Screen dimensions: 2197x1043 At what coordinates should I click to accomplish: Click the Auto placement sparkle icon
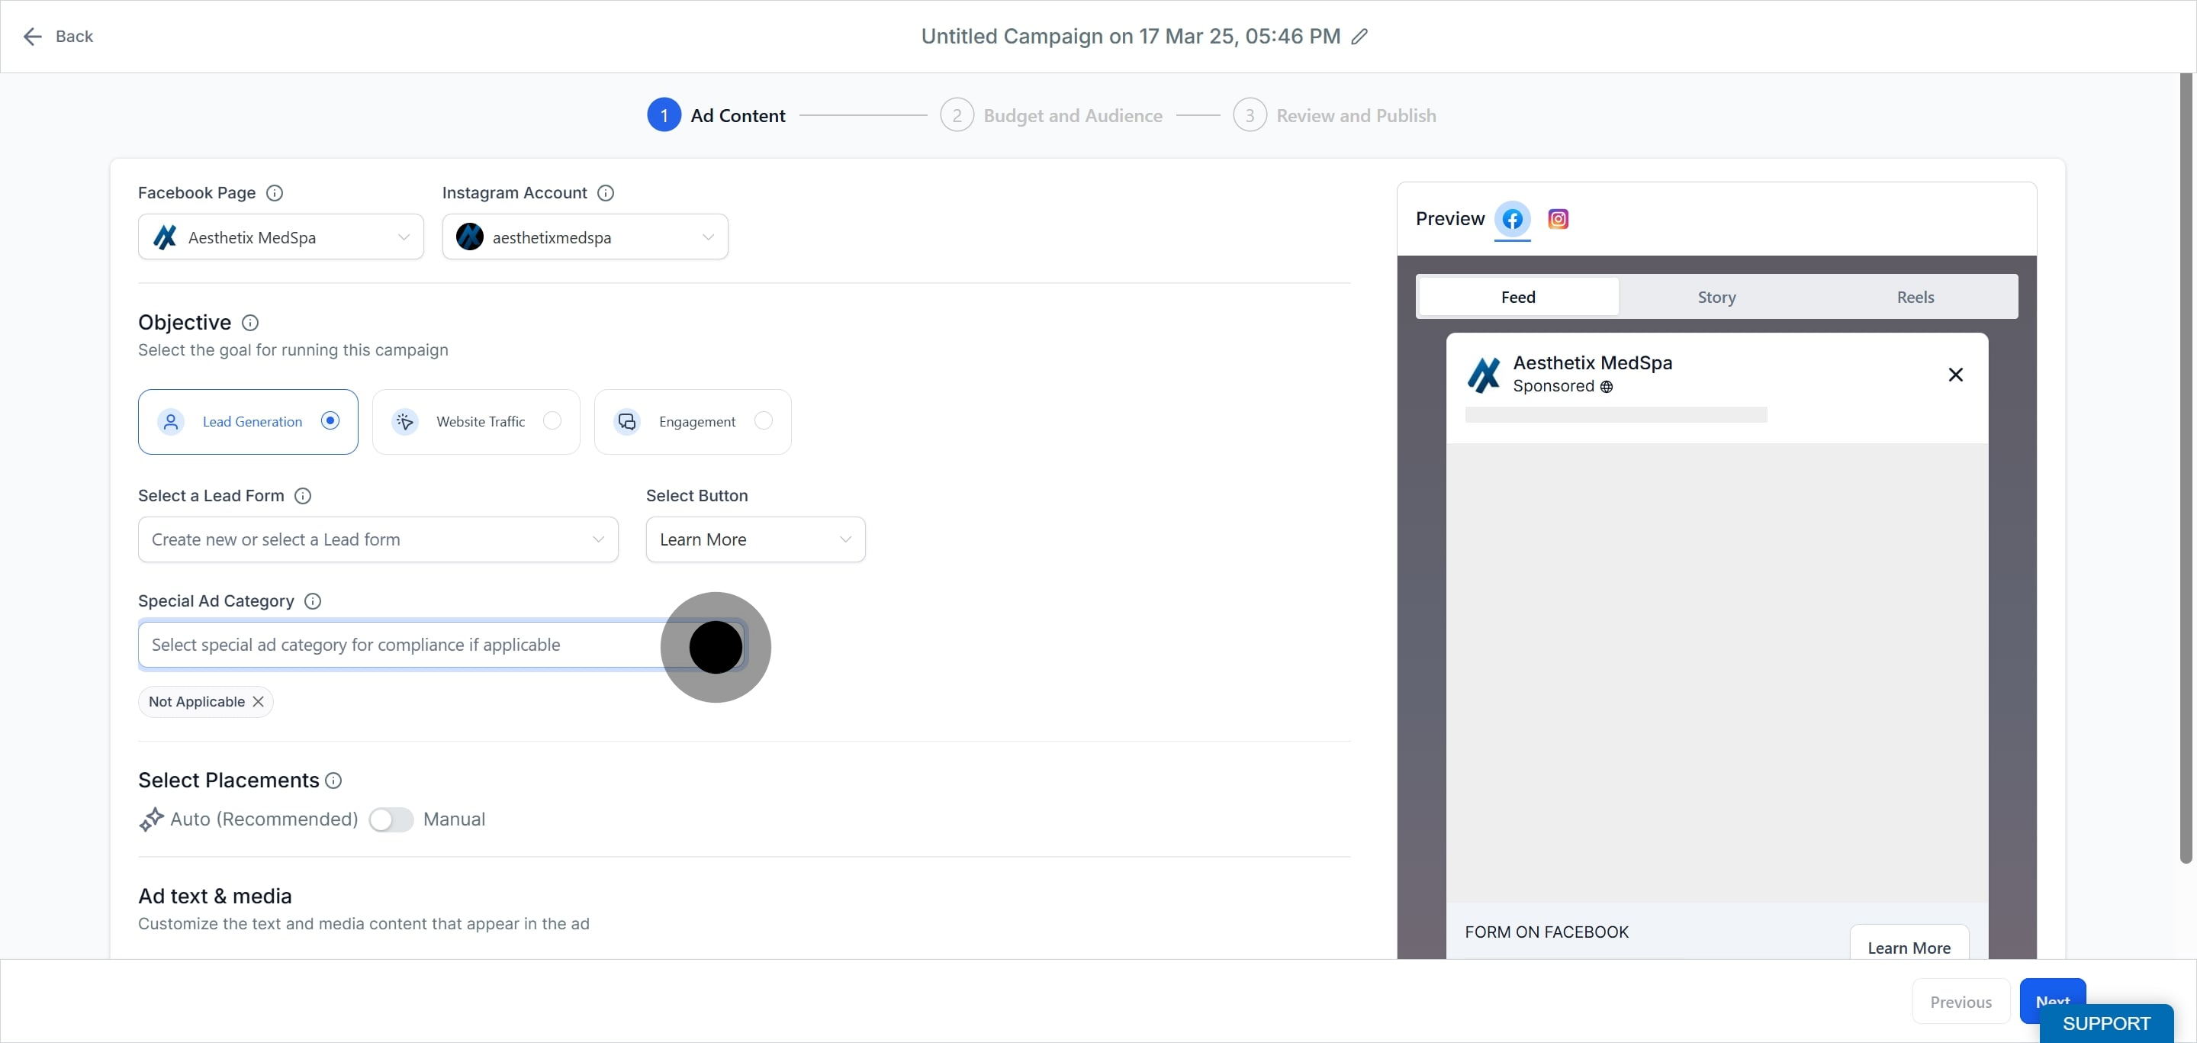(151, 819)
